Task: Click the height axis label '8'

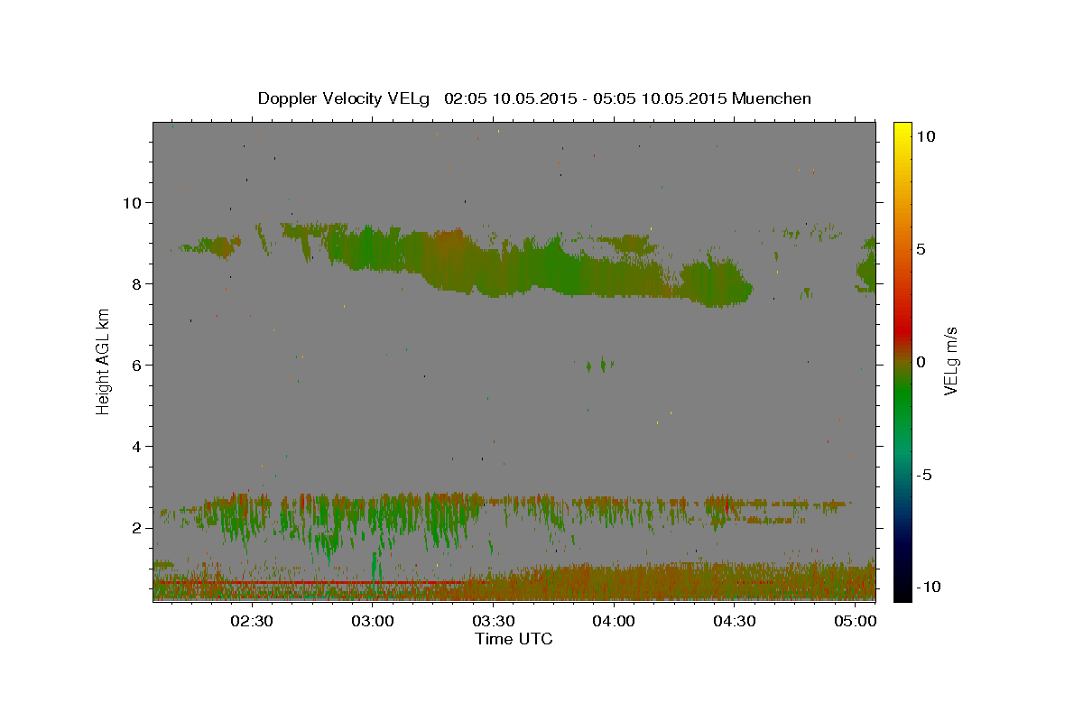Action: (137, 283)
